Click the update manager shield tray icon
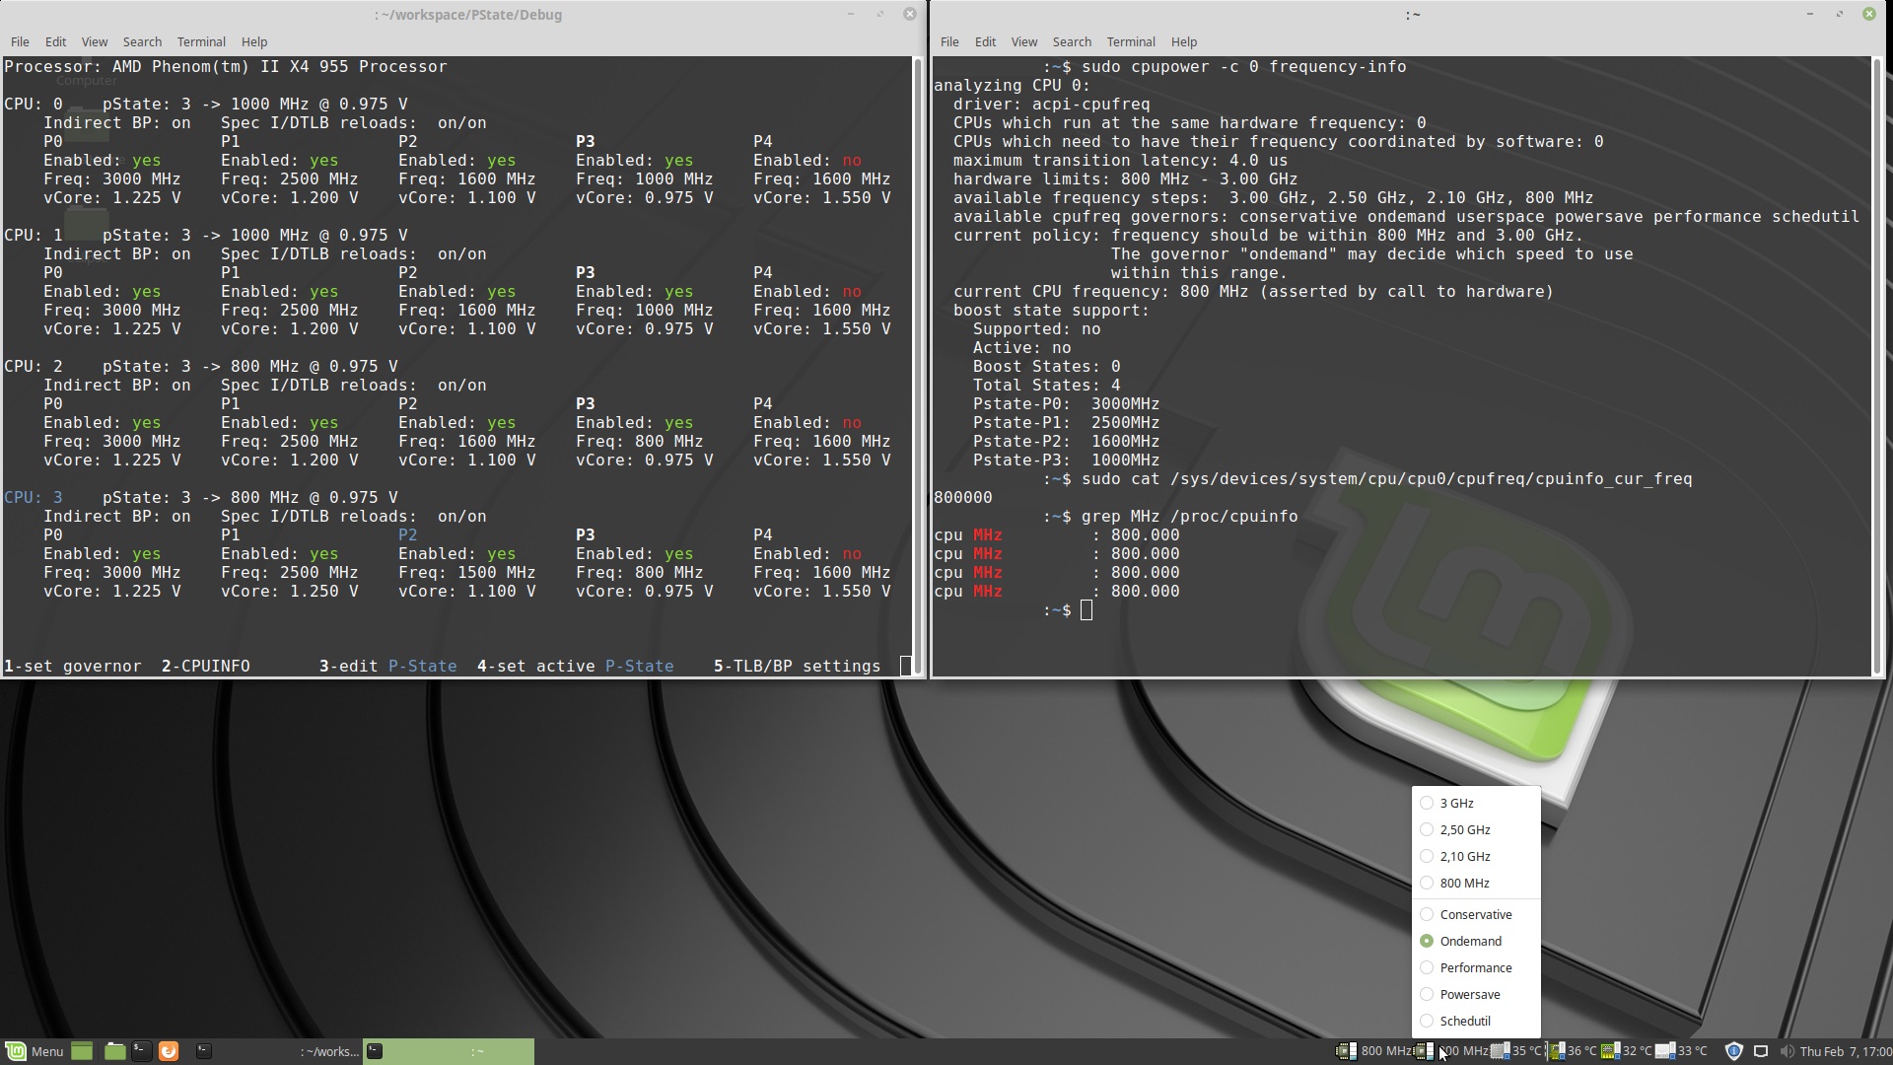 pos(1733,1051)
